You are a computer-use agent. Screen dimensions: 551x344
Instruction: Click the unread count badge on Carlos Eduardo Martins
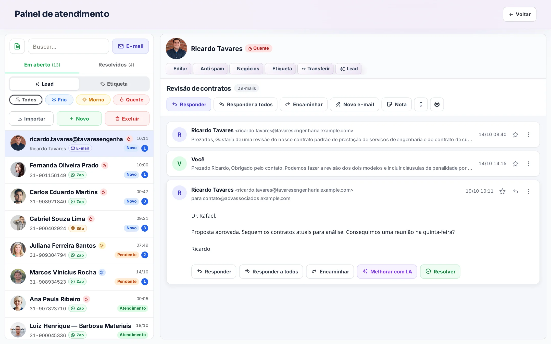click(x=145, y=201)
